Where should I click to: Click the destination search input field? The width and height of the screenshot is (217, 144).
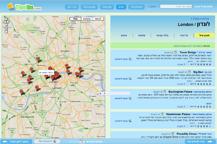(x=176, y=7)
